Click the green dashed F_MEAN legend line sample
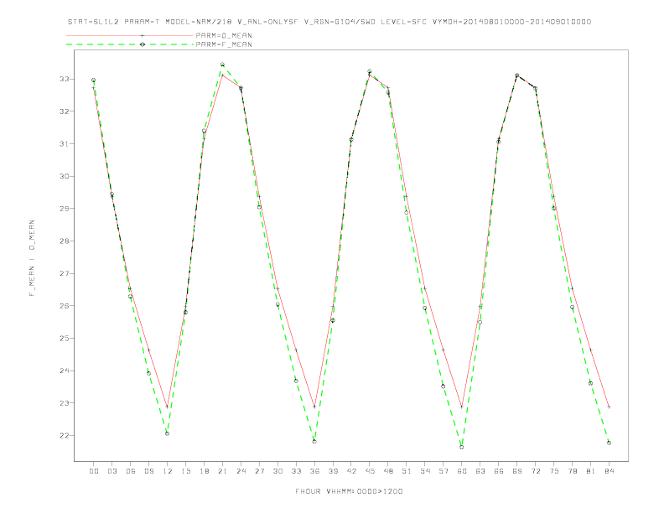664x513 pixels. point(130,44)
